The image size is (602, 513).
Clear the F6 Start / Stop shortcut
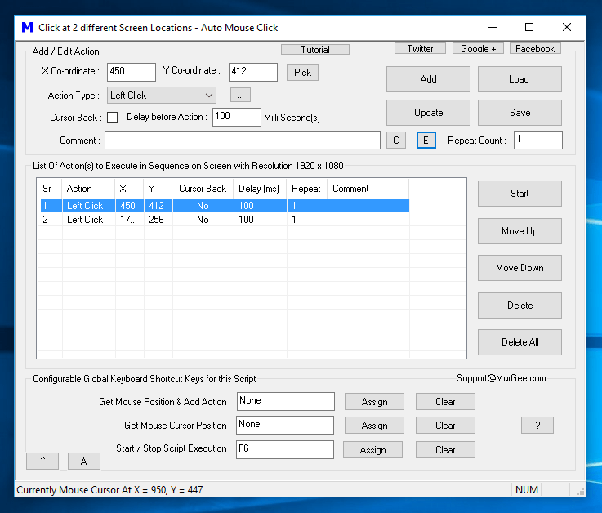[445, 449]
